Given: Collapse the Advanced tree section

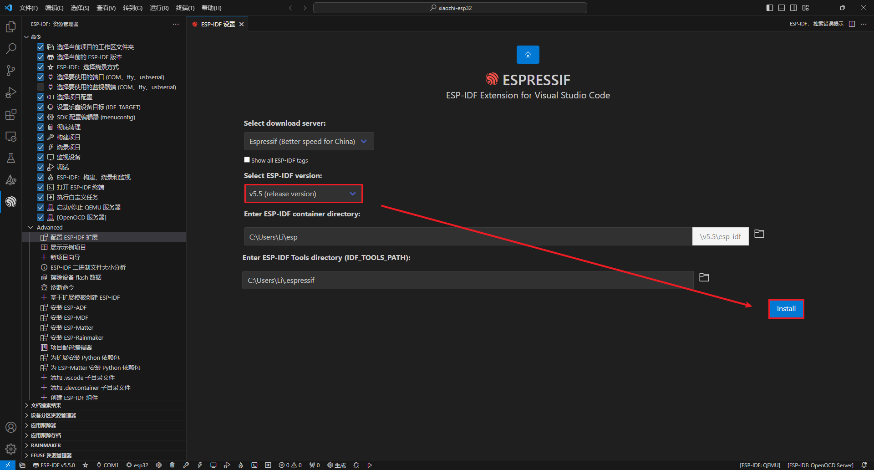Looking at the screenshot, I should [x=30, y=227].
